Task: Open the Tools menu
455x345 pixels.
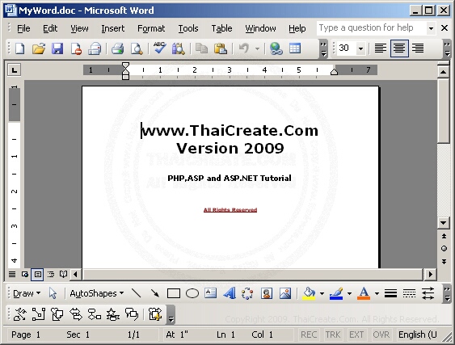Action: pyautogui.click(x=188, y=28)
